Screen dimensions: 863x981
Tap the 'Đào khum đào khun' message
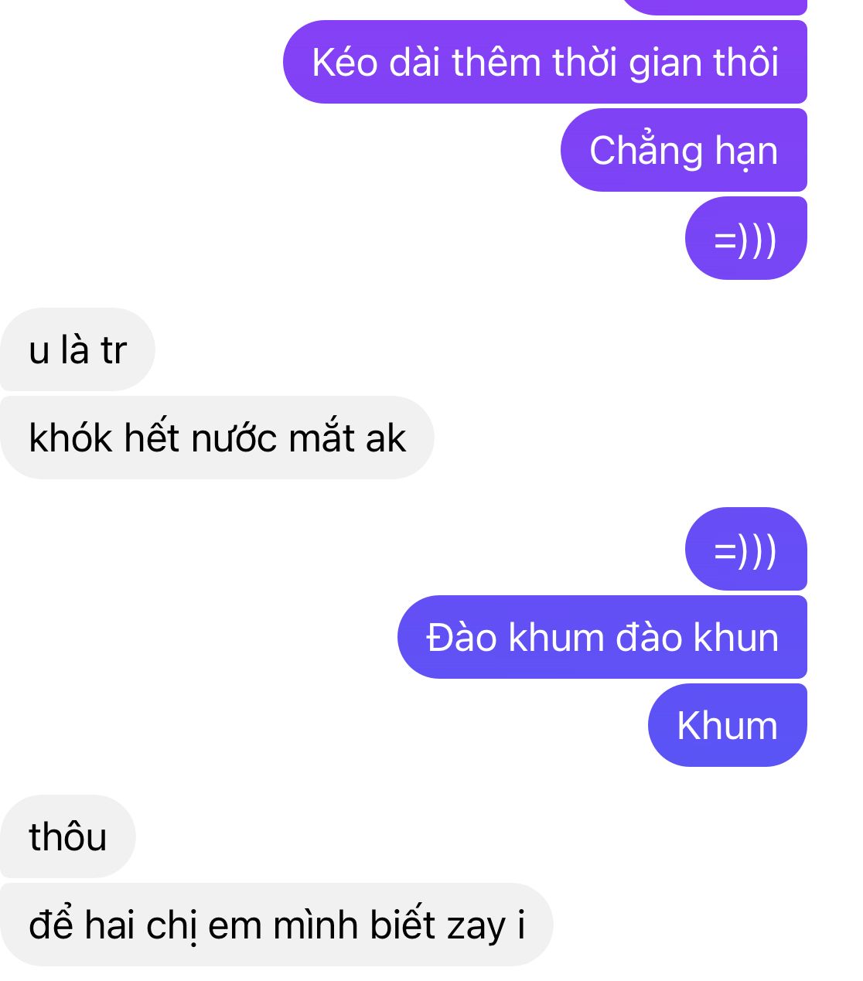click(602, 637)
